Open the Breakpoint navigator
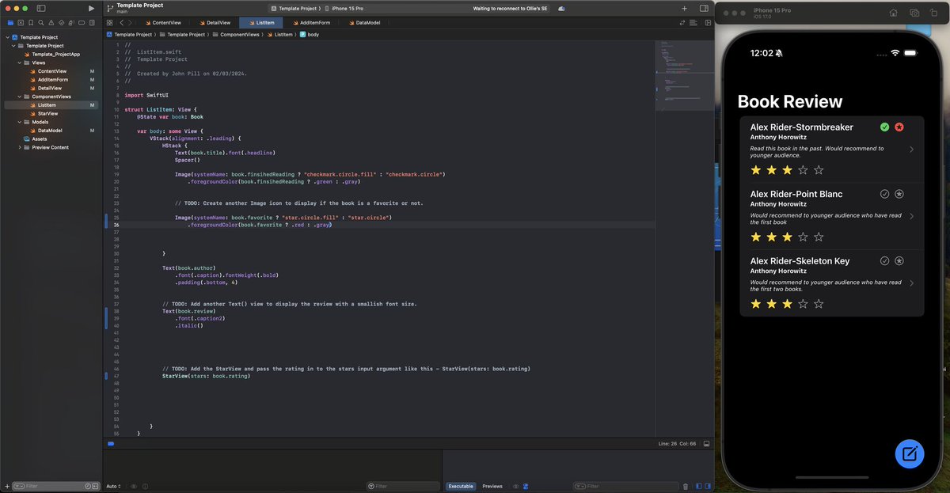Viewport: 950px width, 493px height. tap(82, 23)
